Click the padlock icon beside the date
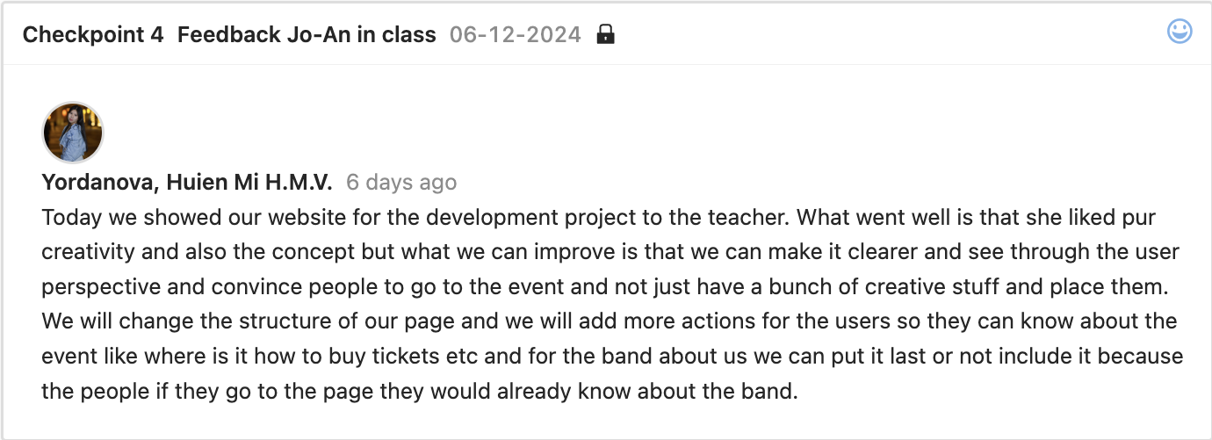1212x440 pixels. click(x=605, y=35)
